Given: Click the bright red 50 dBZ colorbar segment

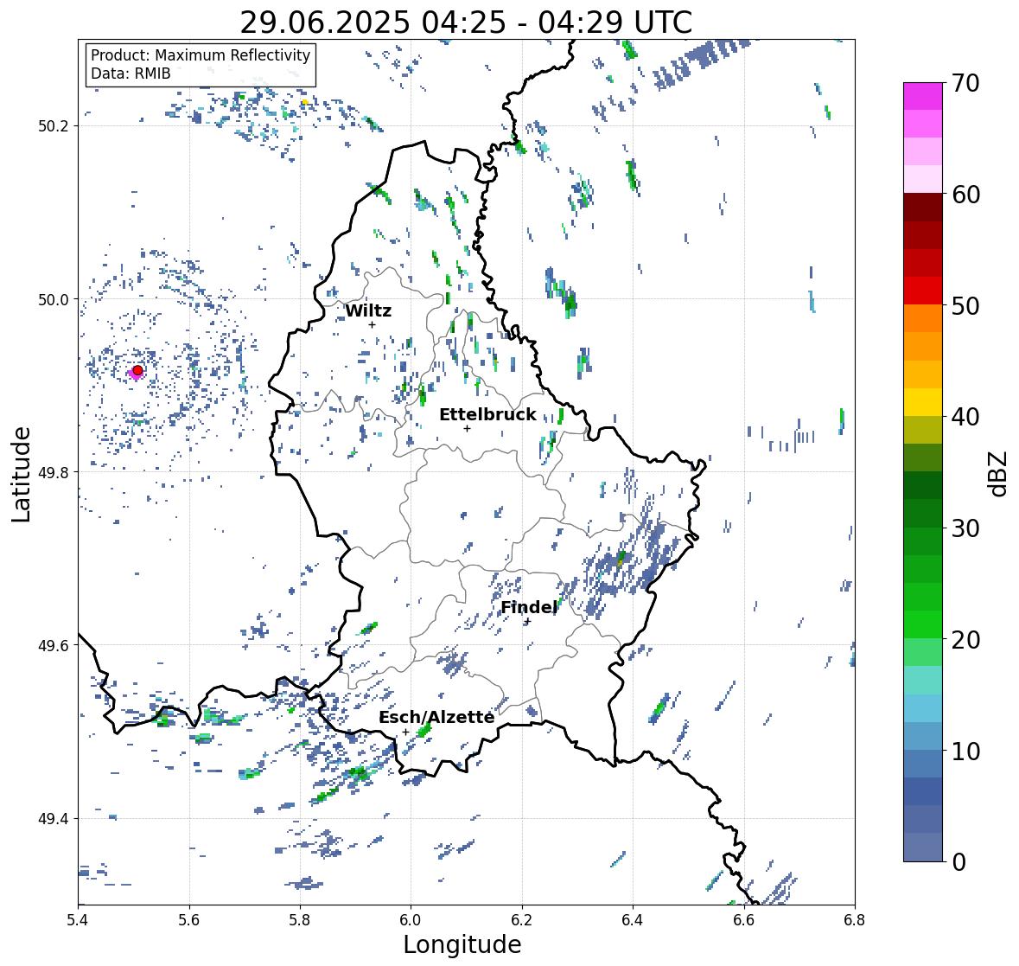Looking at the screenshot, I should coord(923,291).
